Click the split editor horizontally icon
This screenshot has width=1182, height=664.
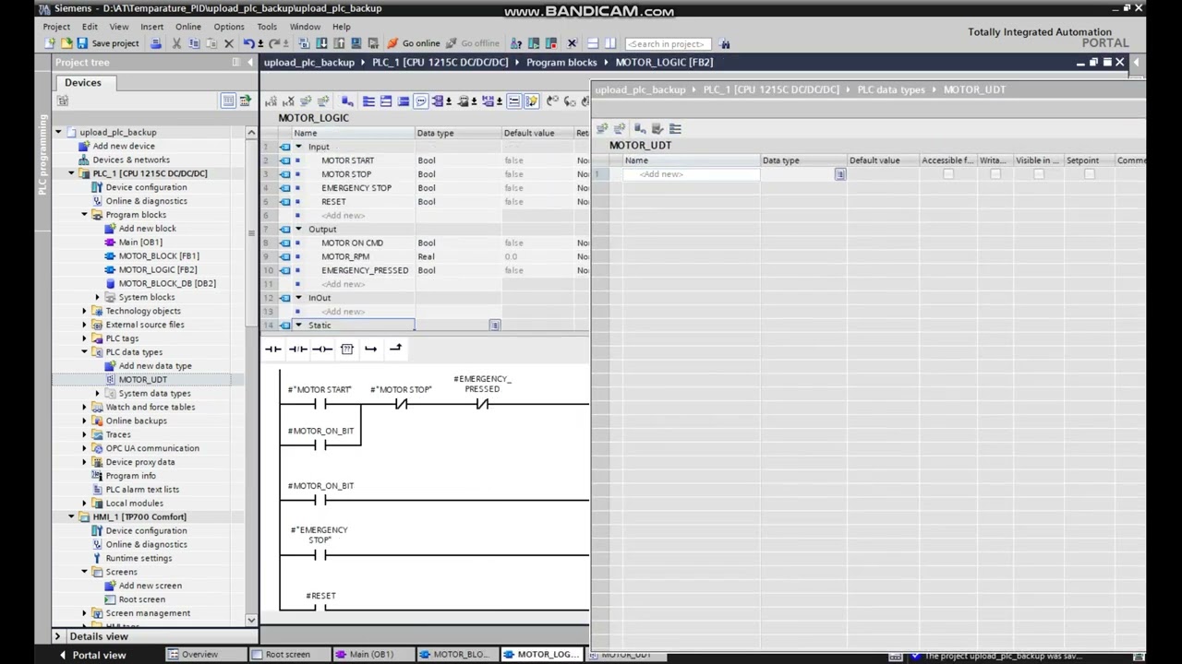(593, 43)
